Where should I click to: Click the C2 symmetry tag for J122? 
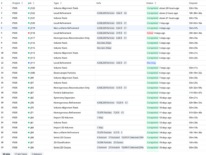coord(125,13)
